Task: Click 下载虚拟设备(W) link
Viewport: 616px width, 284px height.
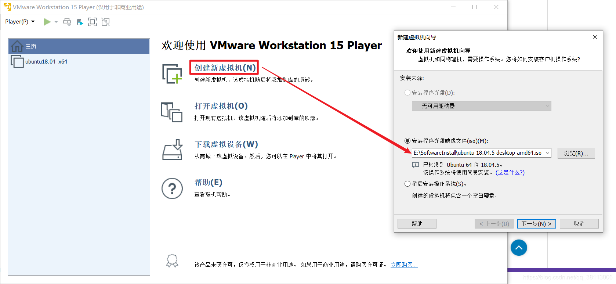Action: click(x=226, y=144)
